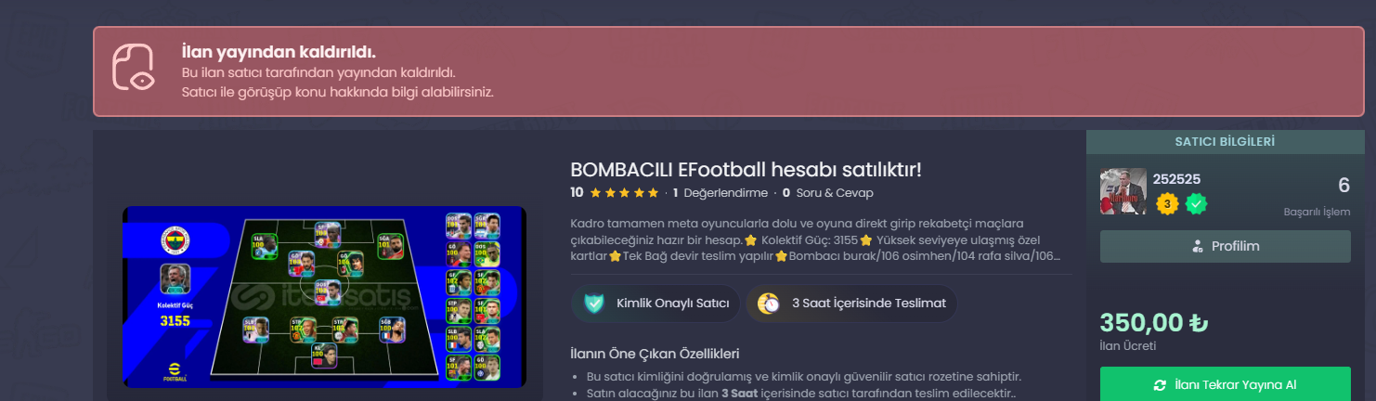Open the 0 Soru & Cevap link
The image size is (1376, 401).
pos(828,193)
